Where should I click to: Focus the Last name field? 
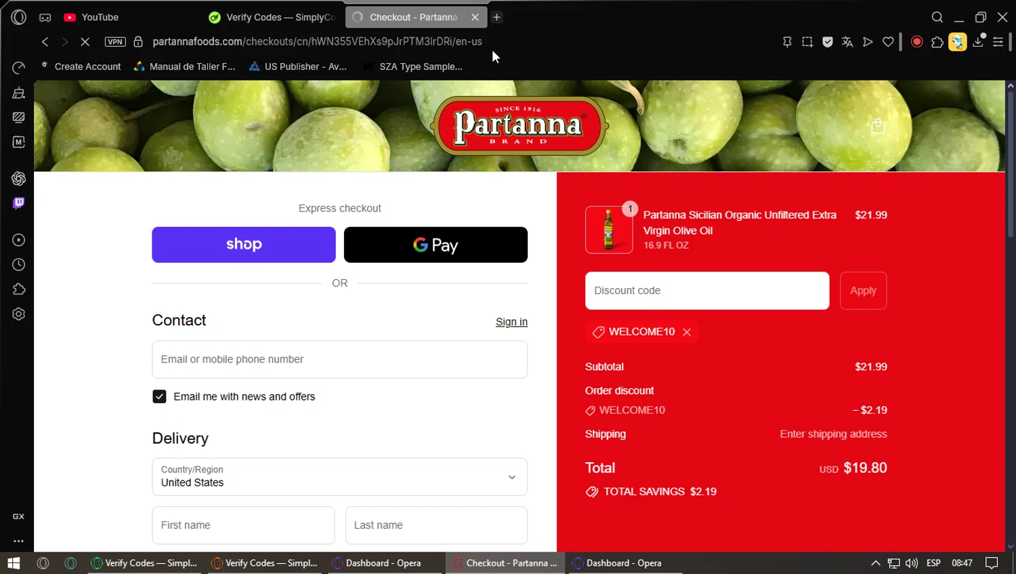click(436, 525)
